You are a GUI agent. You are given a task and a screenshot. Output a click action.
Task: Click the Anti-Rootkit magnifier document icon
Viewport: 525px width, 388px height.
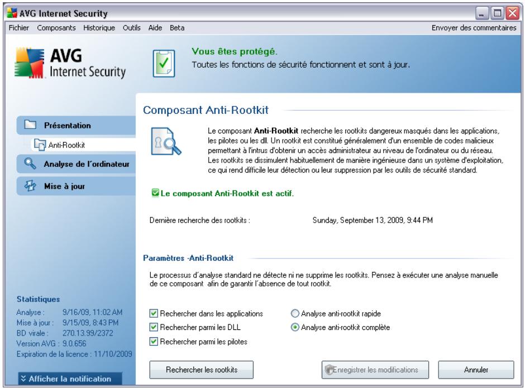point(166,141)
